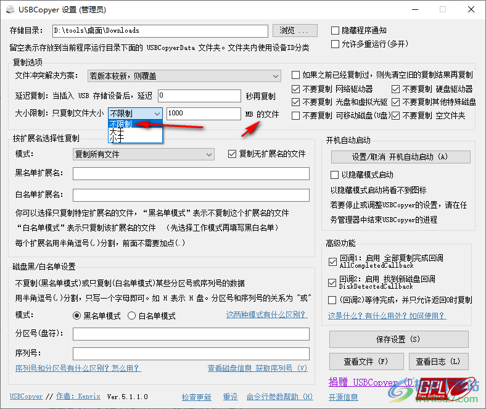Click the 1000 MB size input field
Screen dimensions: 486x409
click(x=204, y=114)
